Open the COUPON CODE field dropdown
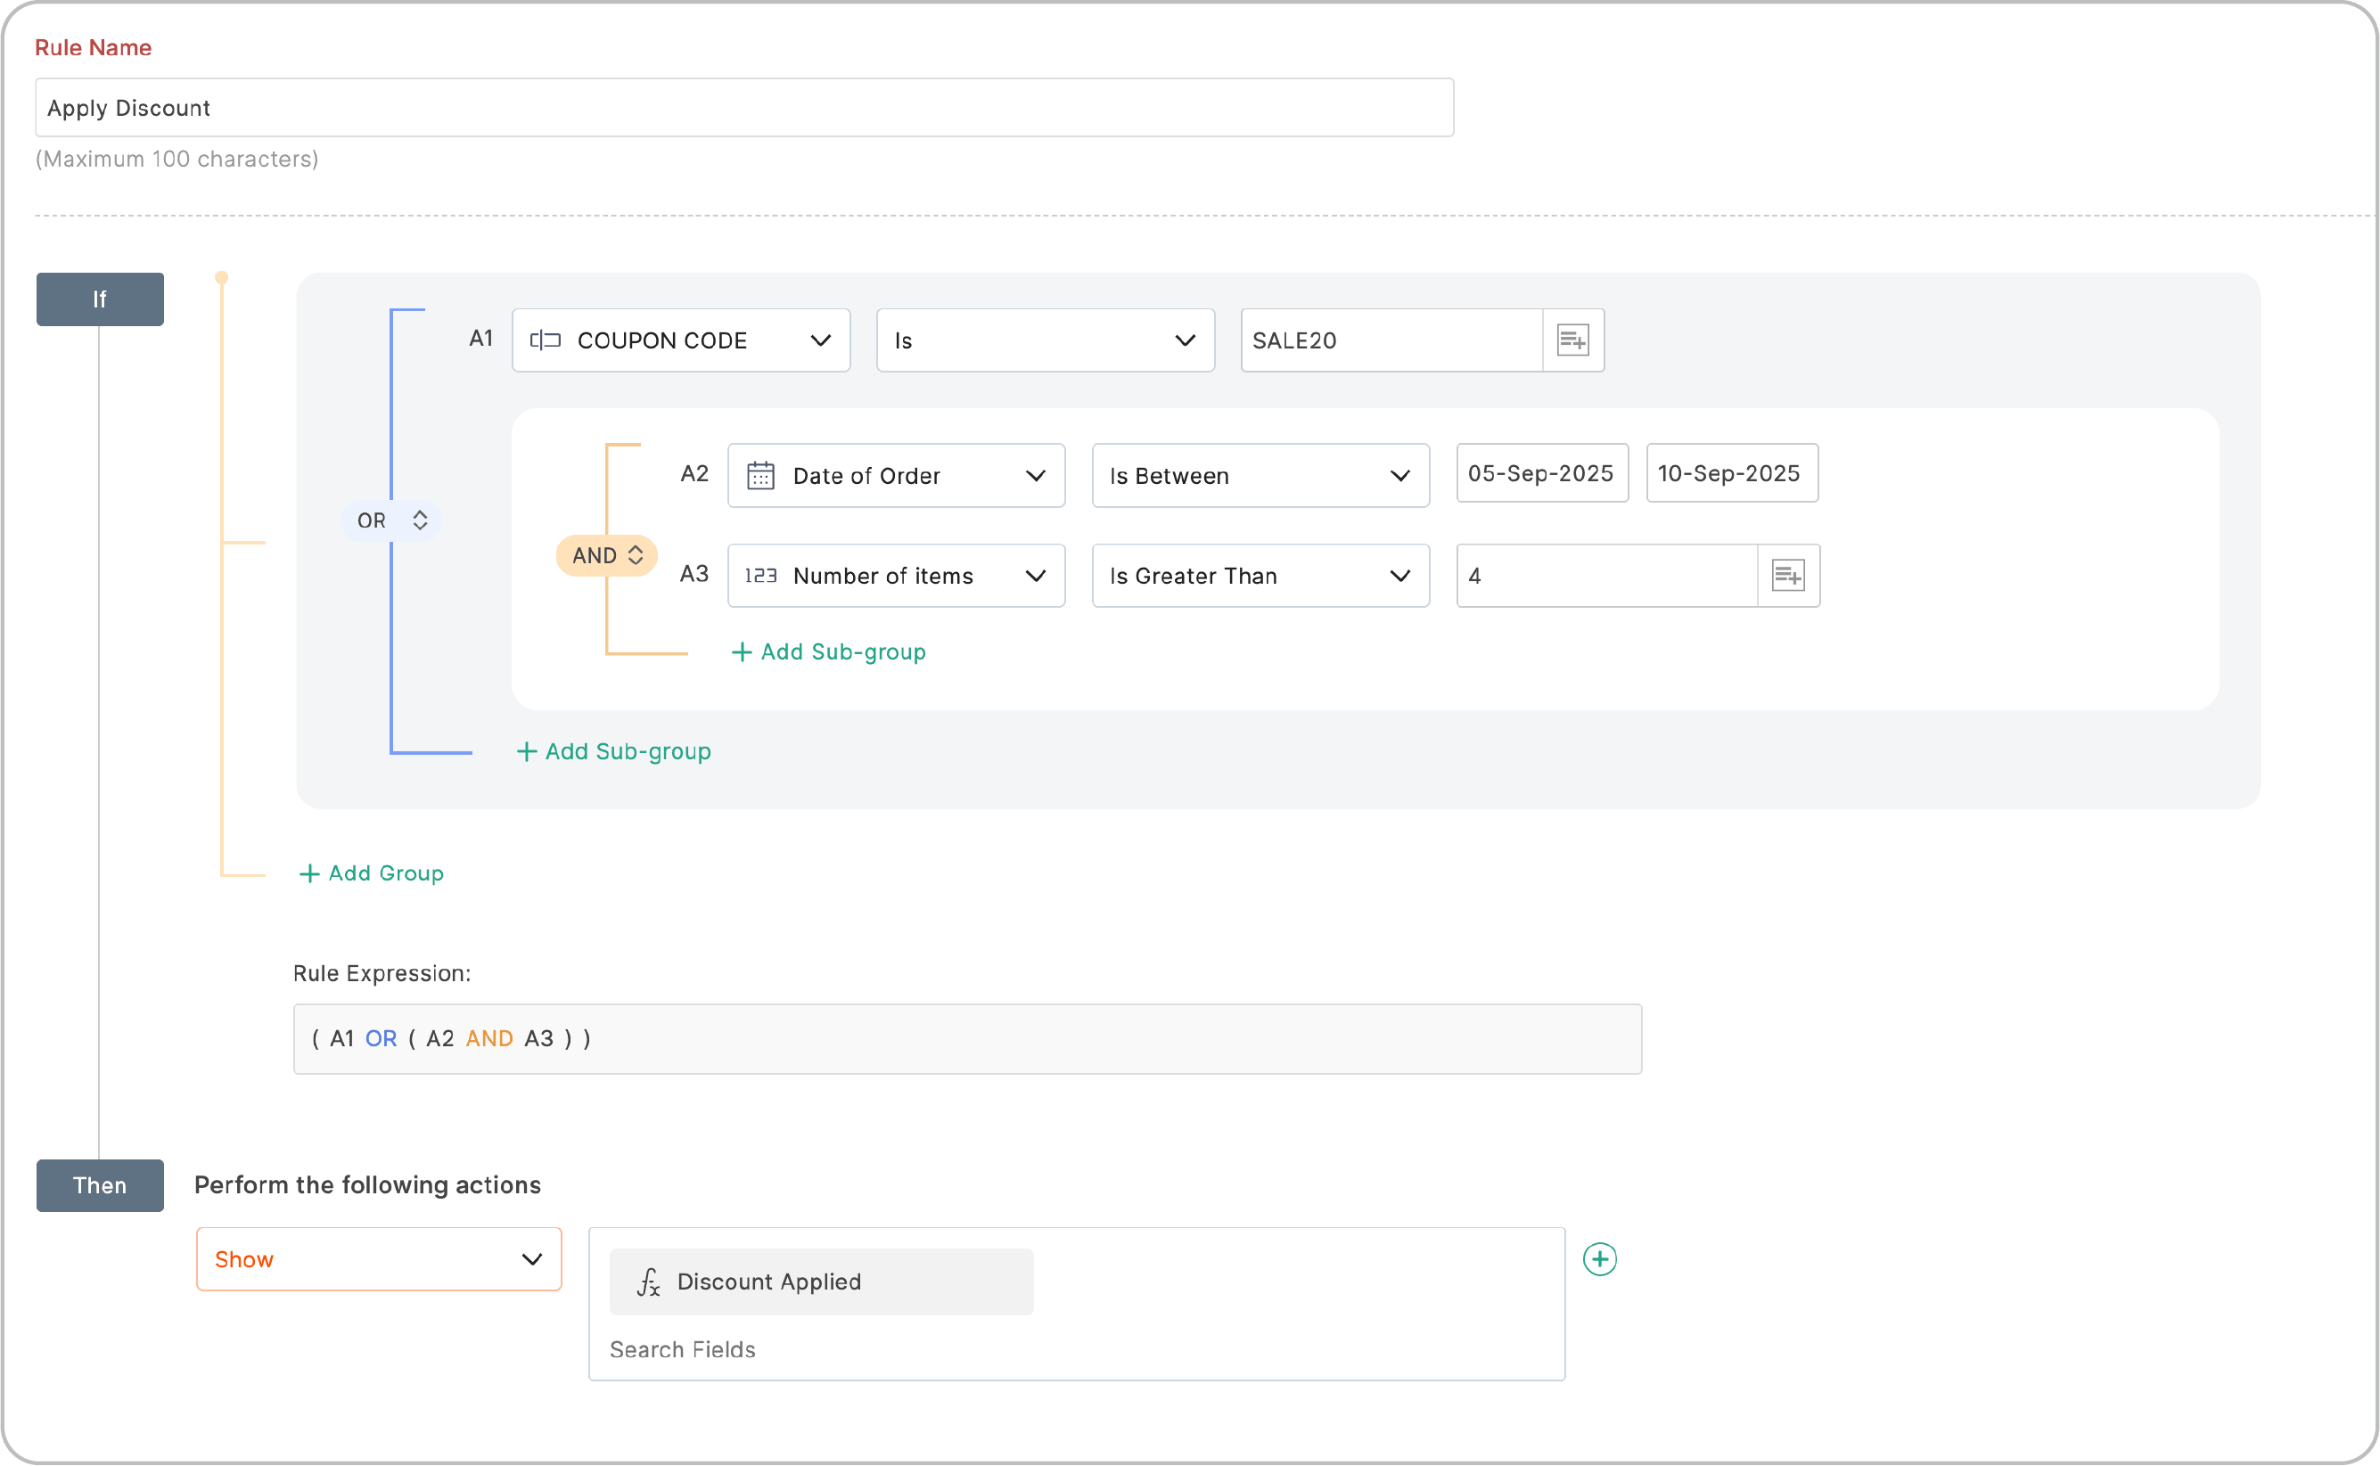 click(819, 340)
